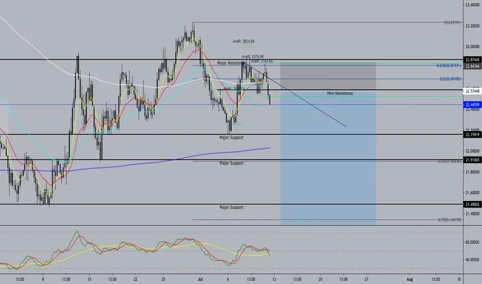Click the 60.00000 value on oscillator scale
The image size is (482, 284).
pos(473,242)
